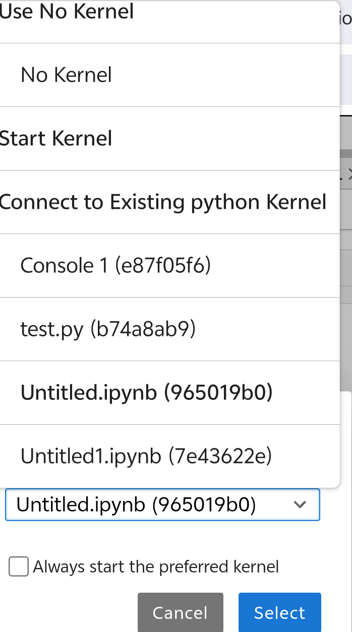Enable the preferred kernel checkbox

[19, 566]
